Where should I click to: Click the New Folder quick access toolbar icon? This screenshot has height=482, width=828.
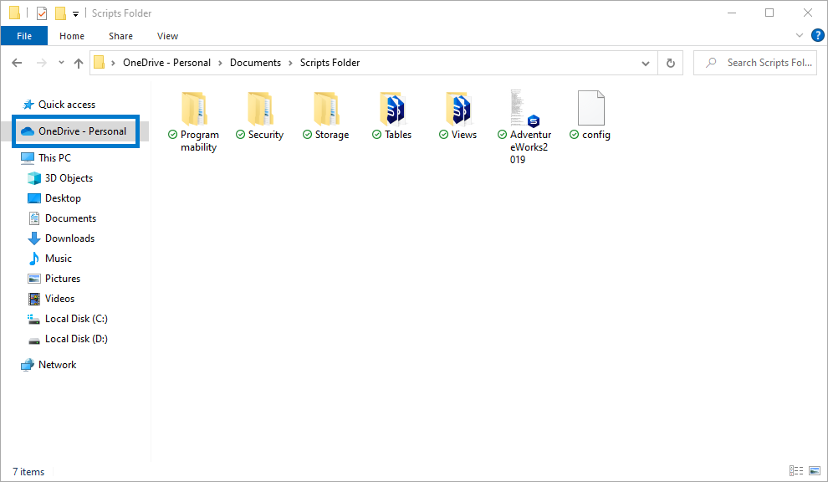point(61,13)
